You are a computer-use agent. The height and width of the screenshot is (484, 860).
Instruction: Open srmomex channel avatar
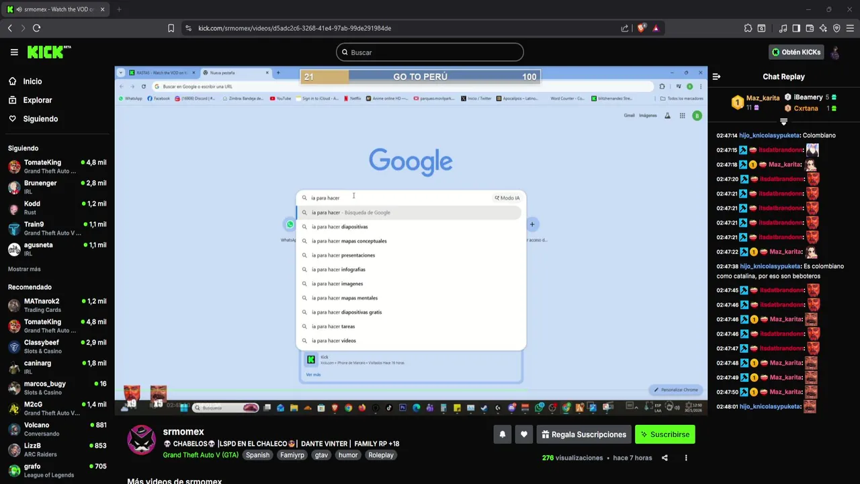point(141,440)
